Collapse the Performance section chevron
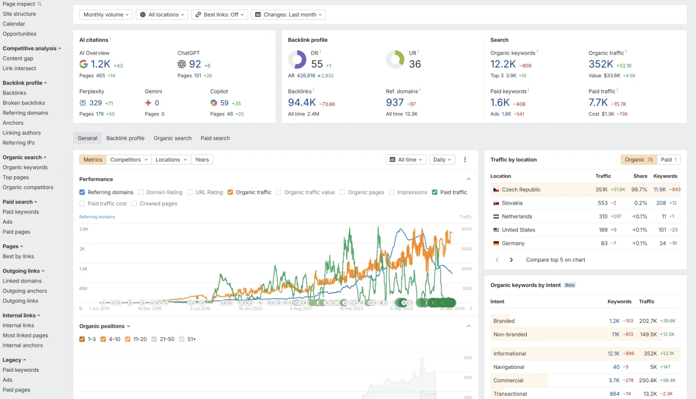The width and height of the screenshot is (696, 399). point(469,179)
